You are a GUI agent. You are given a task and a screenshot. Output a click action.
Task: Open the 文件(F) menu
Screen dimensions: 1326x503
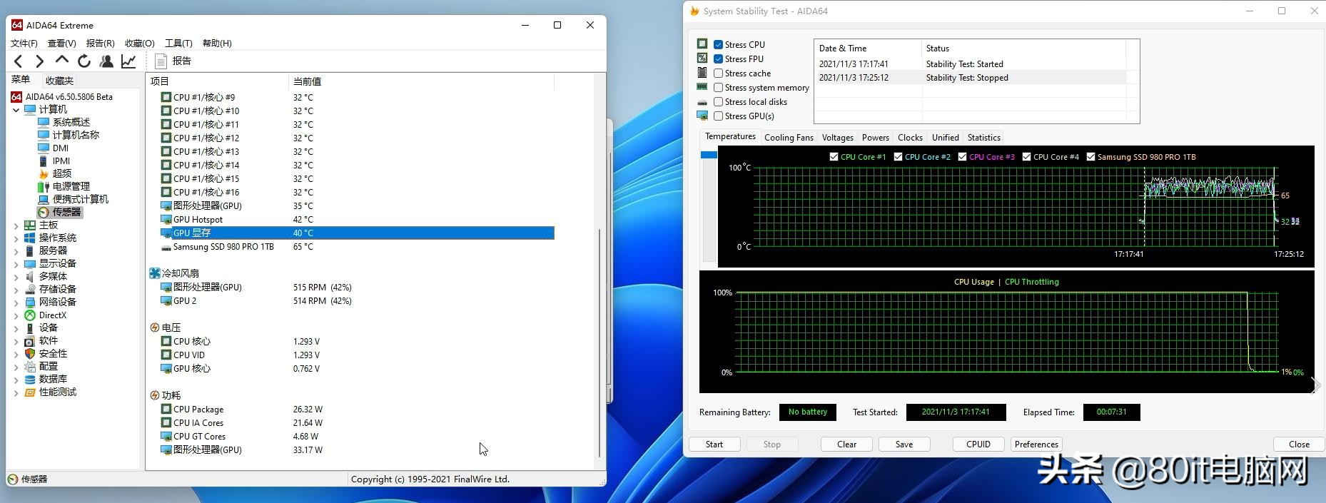(24, 43)
